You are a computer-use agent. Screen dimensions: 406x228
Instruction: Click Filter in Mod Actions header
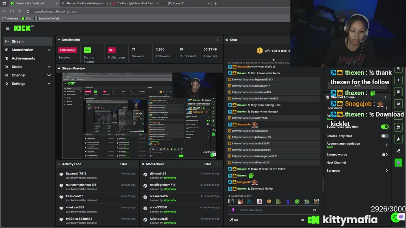click(x=207, y=164)
